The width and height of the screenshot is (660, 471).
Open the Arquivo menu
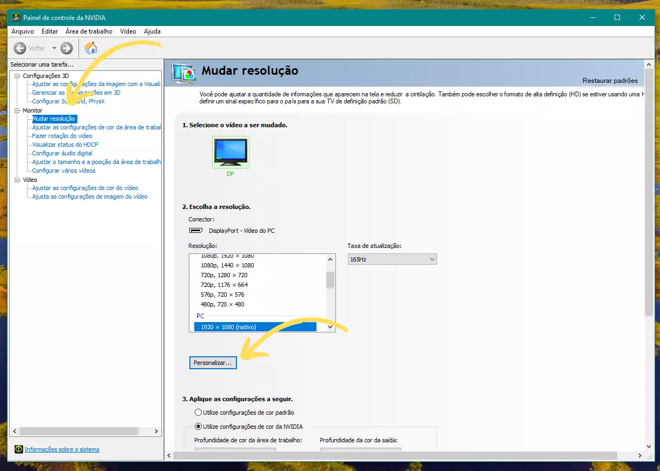(x=23, y=31)
